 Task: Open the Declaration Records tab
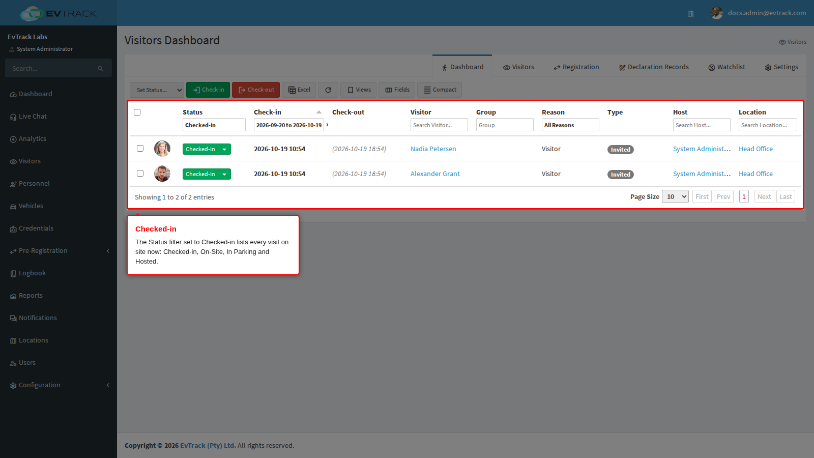654,67
